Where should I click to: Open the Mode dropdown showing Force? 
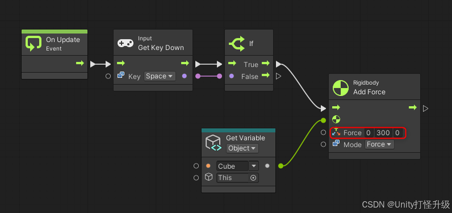(379, 144)
